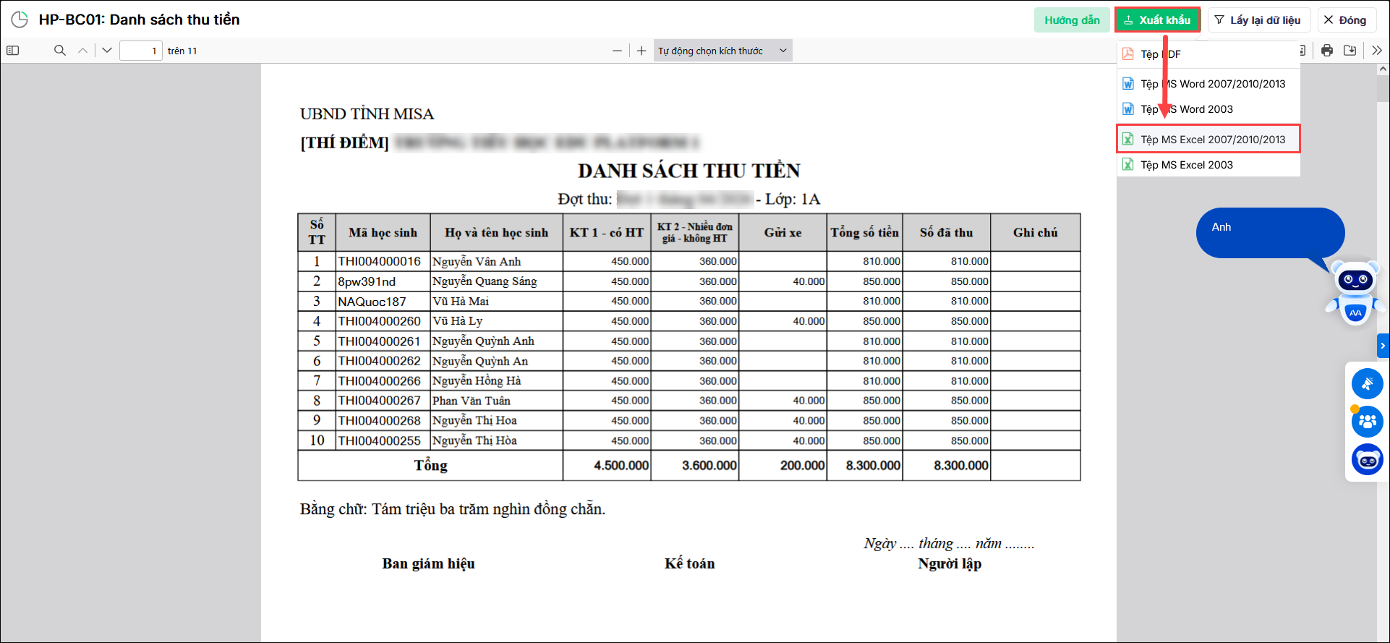The image size is (1390, 643).
Task: Click student code 'THI004000016'
Action: pos(379,261)
